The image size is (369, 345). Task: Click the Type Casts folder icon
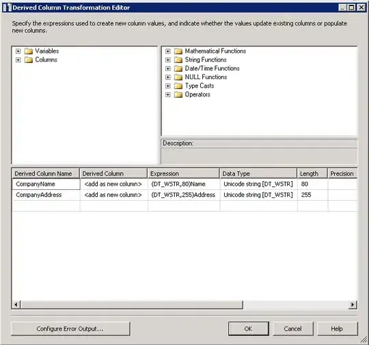click(x=178, y=86)
